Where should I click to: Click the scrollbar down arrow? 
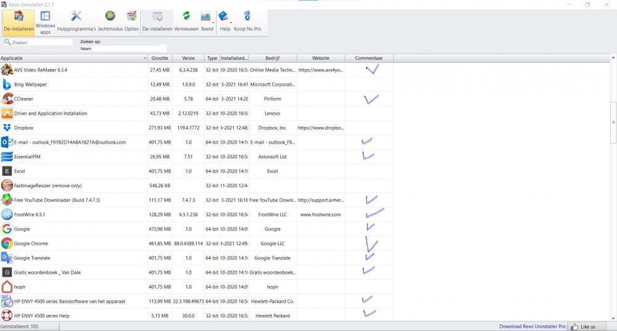(x=613, y=319)
